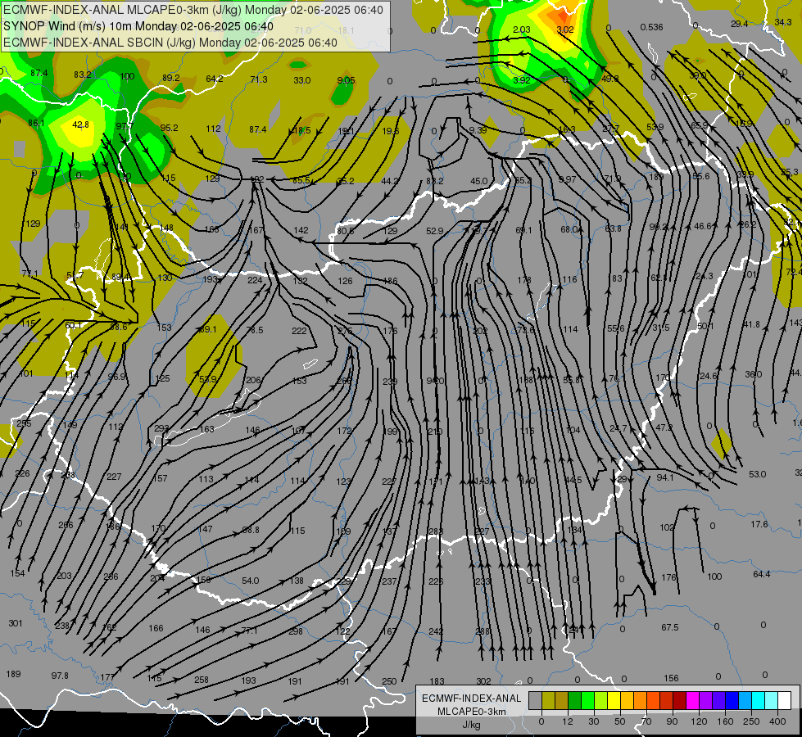Click the 258 map value
Viewport: 802px width, 737px height.
pos(202,680)
